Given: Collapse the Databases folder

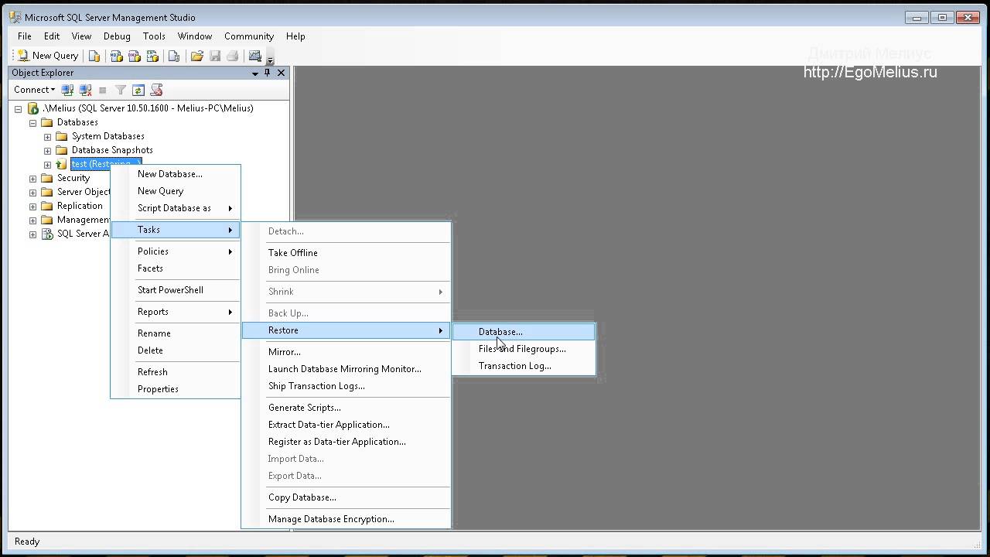Looking at the screenshot, I should (x=32, y=123).
